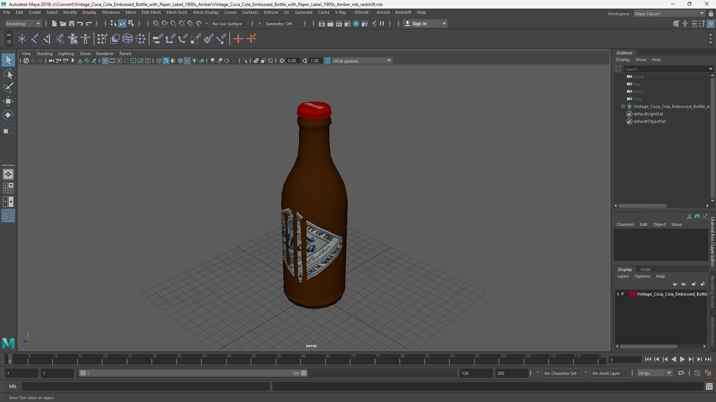
Task: Click the Undo arrow icon
Action: pyautogui.click(x=80, y=23)
